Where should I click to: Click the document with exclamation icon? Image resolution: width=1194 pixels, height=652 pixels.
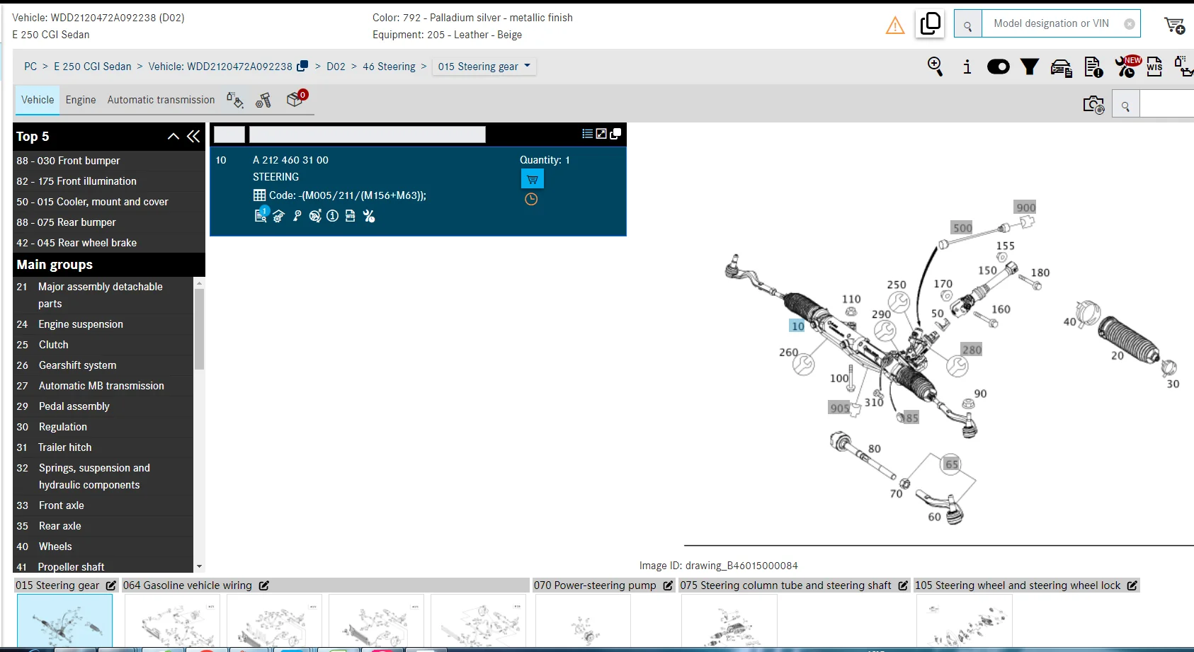tap(1093, 67)
